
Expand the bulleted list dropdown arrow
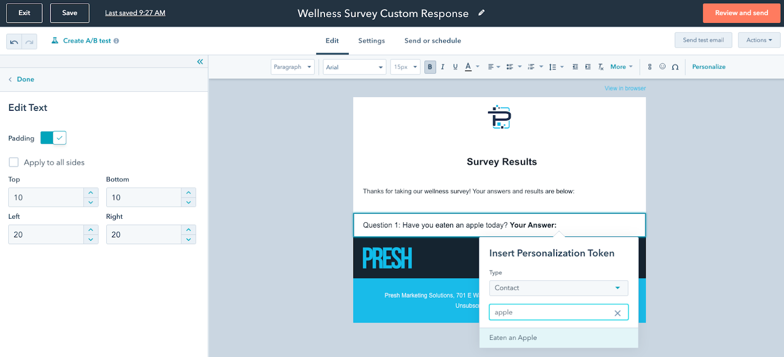(519, 67)
